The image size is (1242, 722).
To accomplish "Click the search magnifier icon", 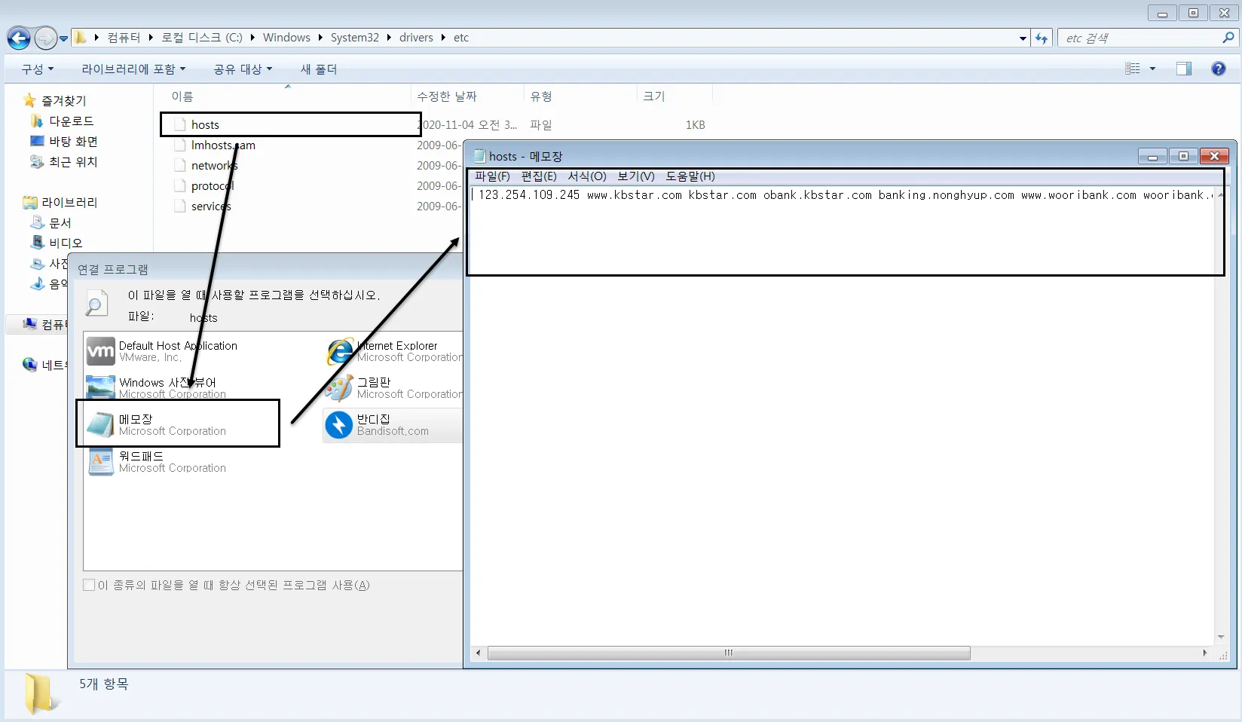I will (1228, 38).
